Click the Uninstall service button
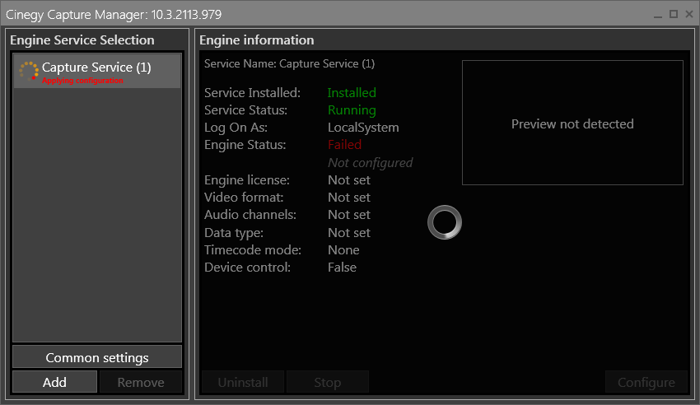 (243, 382)
